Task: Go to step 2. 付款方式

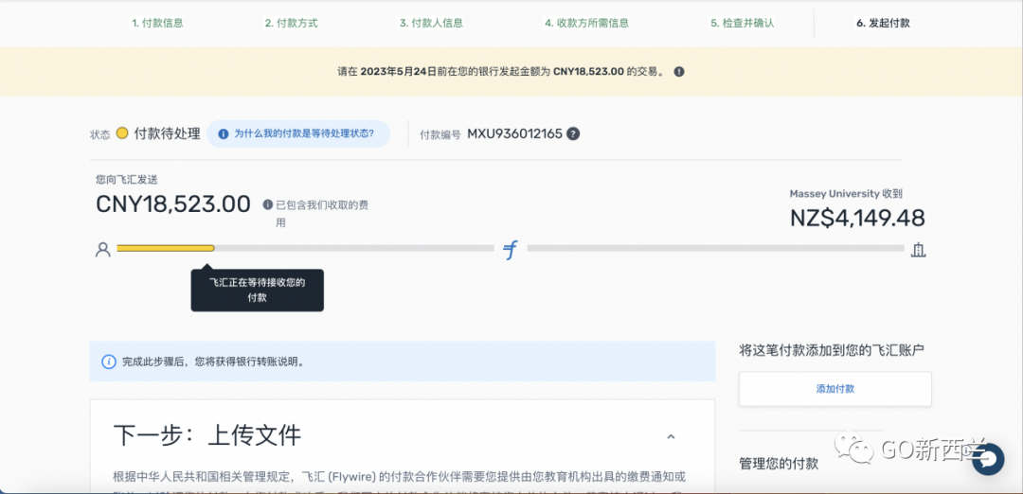Action: click(x=291, y=23)
